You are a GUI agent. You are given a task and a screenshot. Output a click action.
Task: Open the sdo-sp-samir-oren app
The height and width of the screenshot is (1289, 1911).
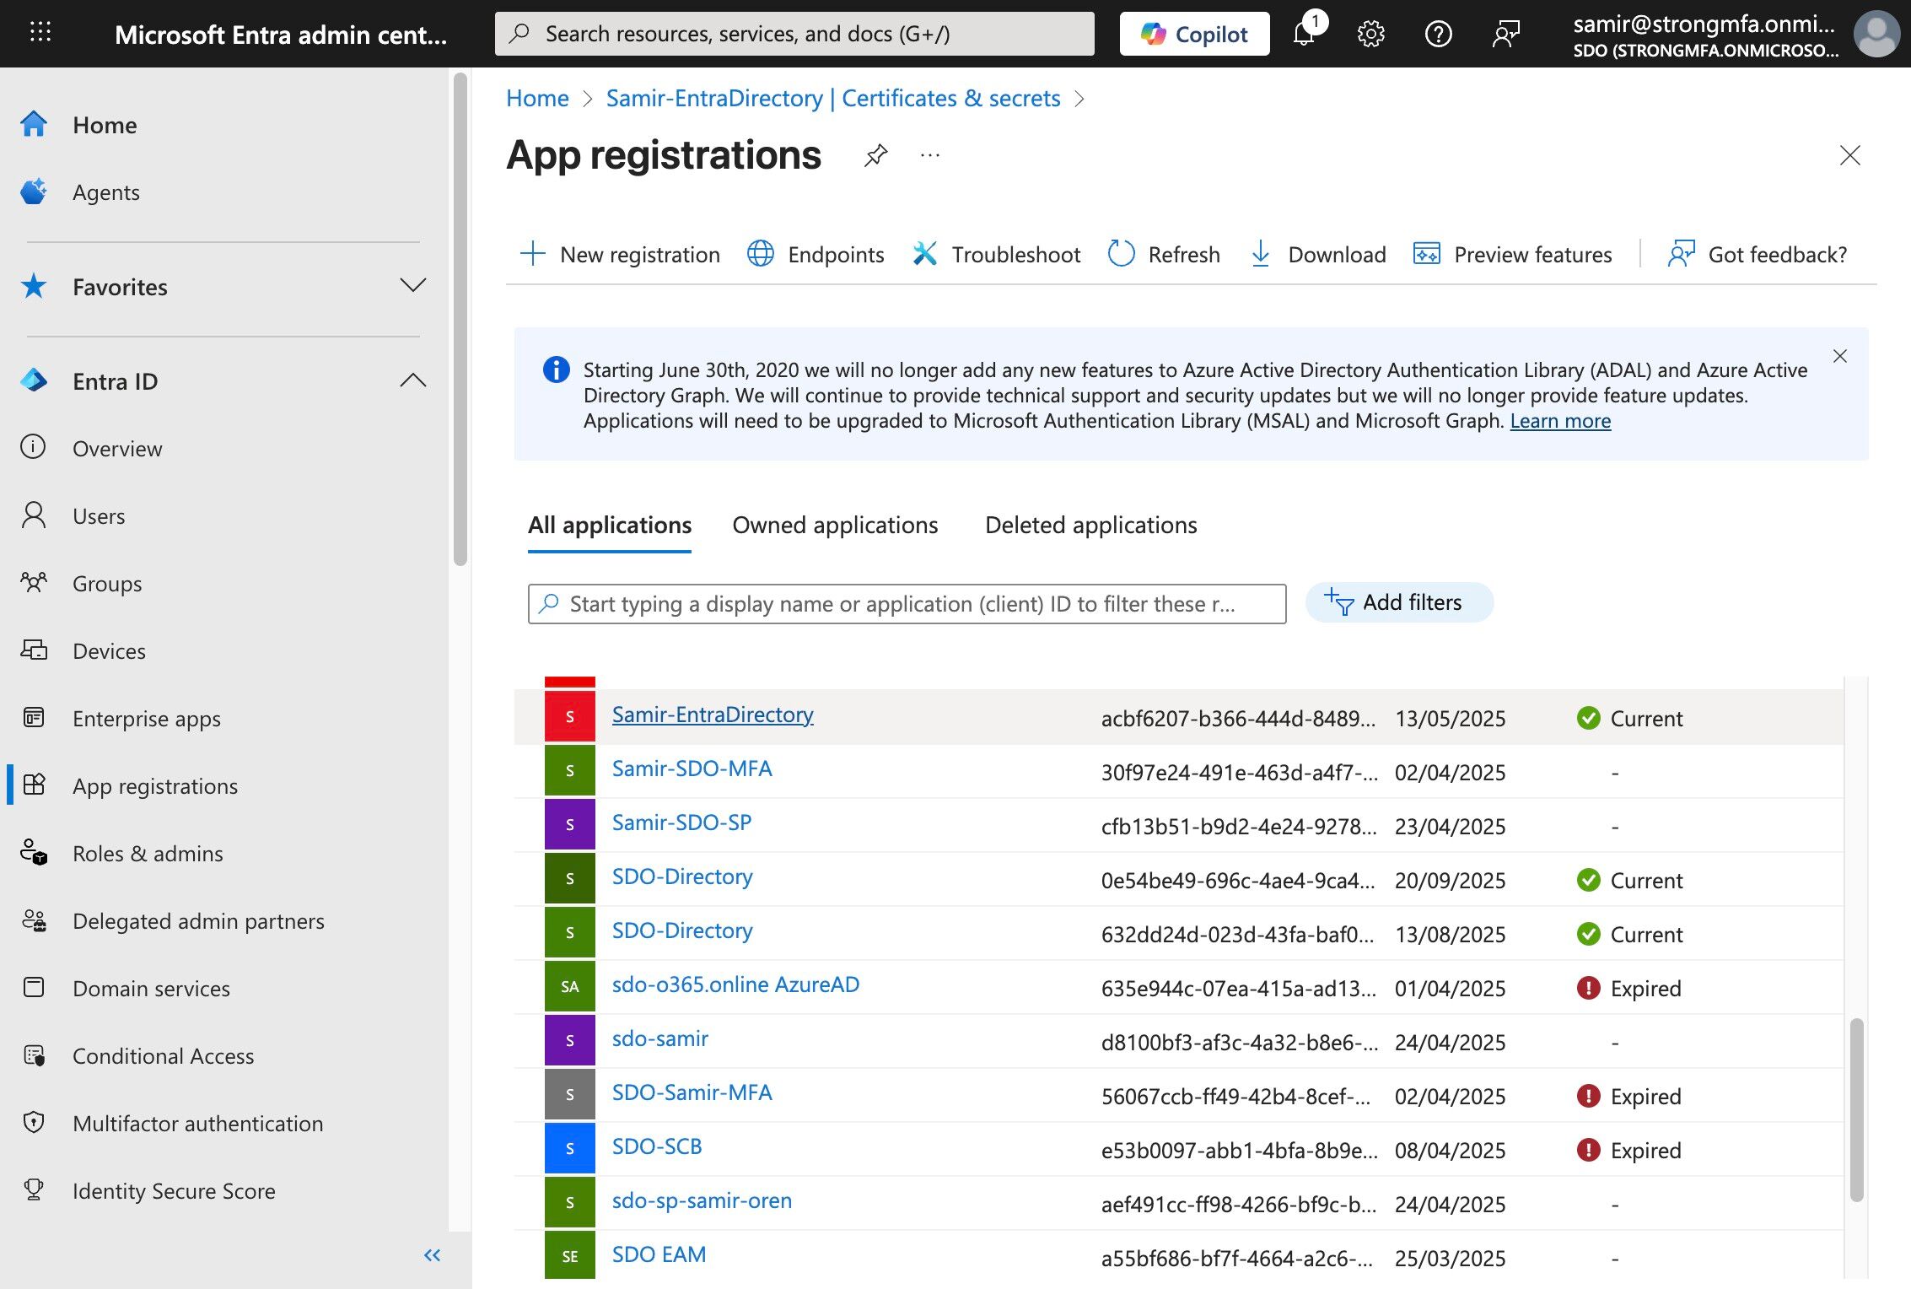(x=702, y=1200)
